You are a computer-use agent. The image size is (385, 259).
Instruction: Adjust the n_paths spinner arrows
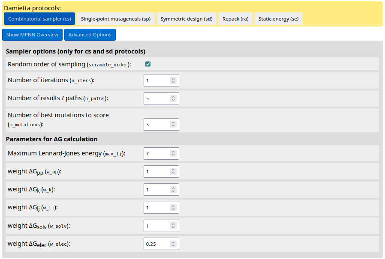[173, 98]
